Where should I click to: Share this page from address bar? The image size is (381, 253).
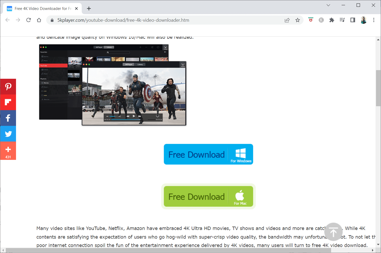pyautogui.click(x=287, y=20)
